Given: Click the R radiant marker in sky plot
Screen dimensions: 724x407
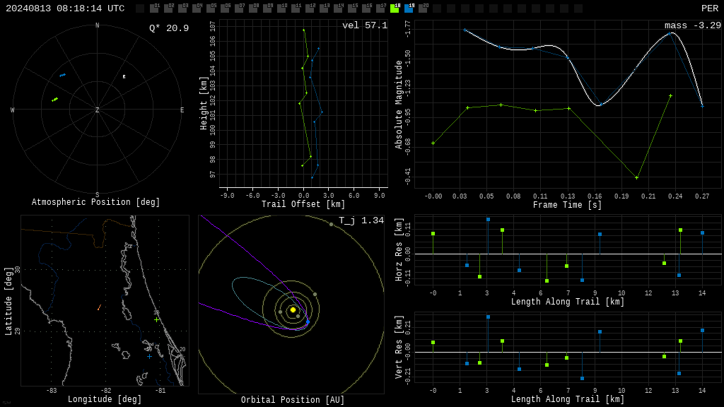Looking at the screenshot, I should pyautogui.click(x=124, y=76).
